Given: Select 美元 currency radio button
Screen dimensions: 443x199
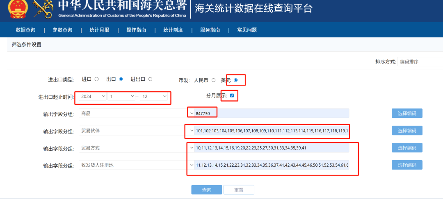Looking at the screenshot, I should [235, 80].
